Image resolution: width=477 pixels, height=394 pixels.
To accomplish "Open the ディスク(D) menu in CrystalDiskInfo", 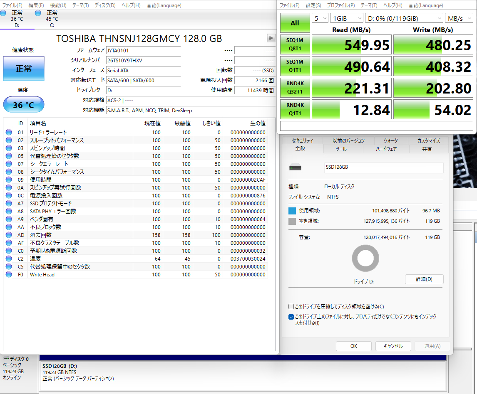I will pos(105,5).
